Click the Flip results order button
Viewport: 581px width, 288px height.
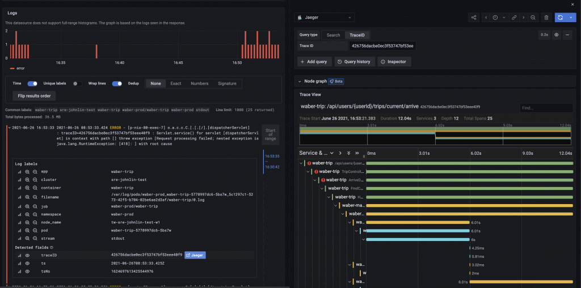point(34,96)
